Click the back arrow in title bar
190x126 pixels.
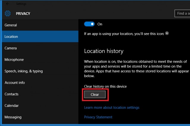point(7,4)
